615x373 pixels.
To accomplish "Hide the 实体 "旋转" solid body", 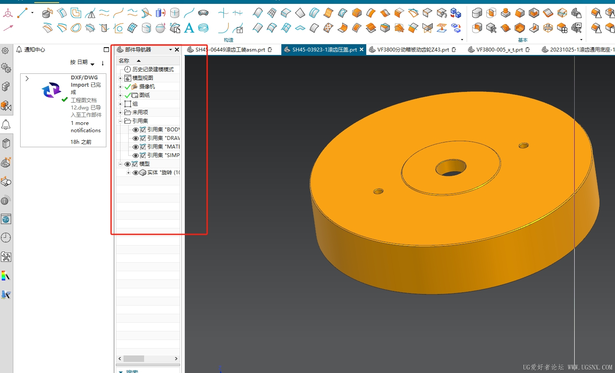I will coord(136,173).
